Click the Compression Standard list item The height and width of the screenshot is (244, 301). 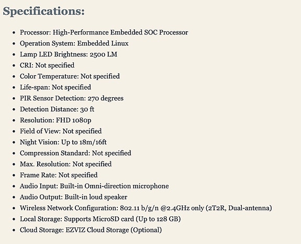tap(75, 153)
